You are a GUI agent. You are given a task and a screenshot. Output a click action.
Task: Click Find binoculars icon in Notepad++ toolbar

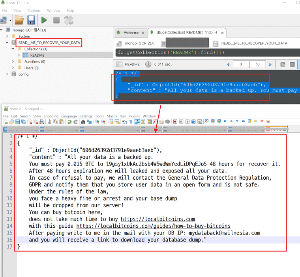coord(83,122)
